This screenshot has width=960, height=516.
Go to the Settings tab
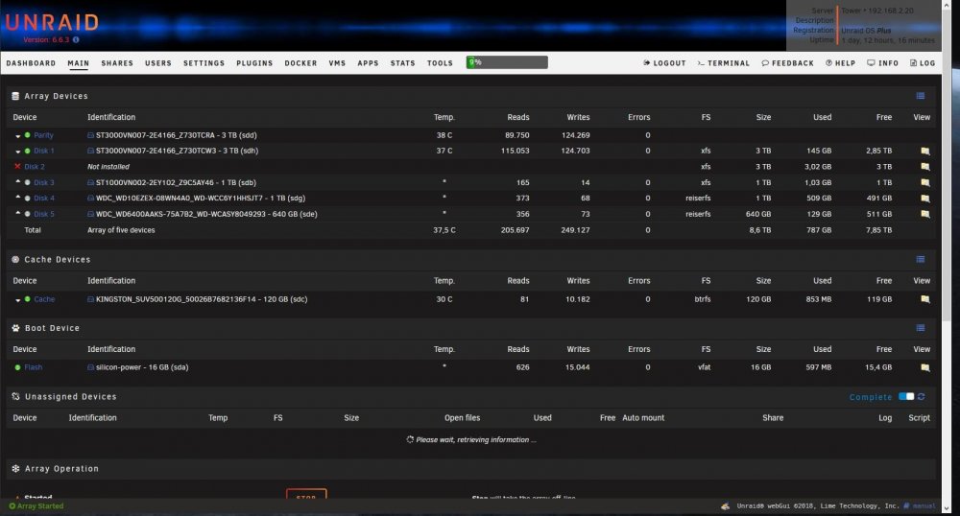[x=204, y=63]
